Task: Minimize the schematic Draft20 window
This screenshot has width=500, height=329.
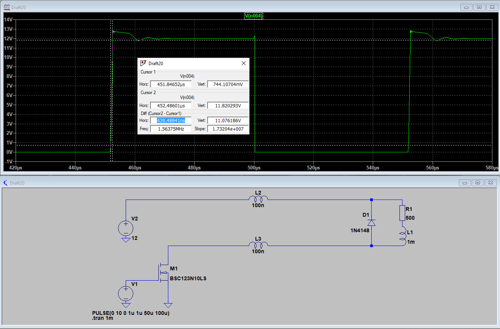Action: coord(465,183)
